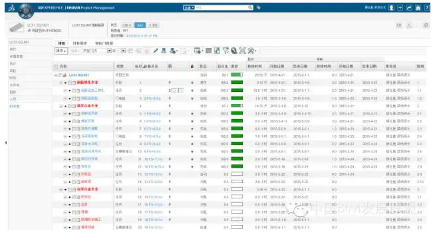435x241 pixels.
Task: Click the calendar icon with dropdown arrow
Action: [198, 51]
